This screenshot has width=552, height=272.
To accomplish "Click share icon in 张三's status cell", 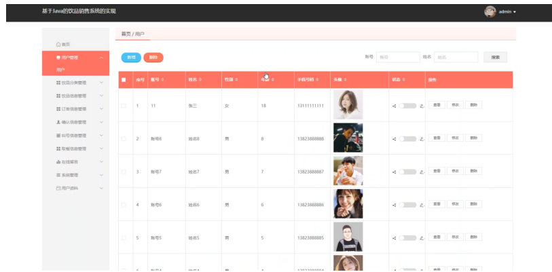I will pos(394,106).
